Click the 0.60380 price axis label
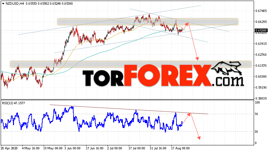Image resolution: width=269 pixels, height=152 pixels. point(261,77)
